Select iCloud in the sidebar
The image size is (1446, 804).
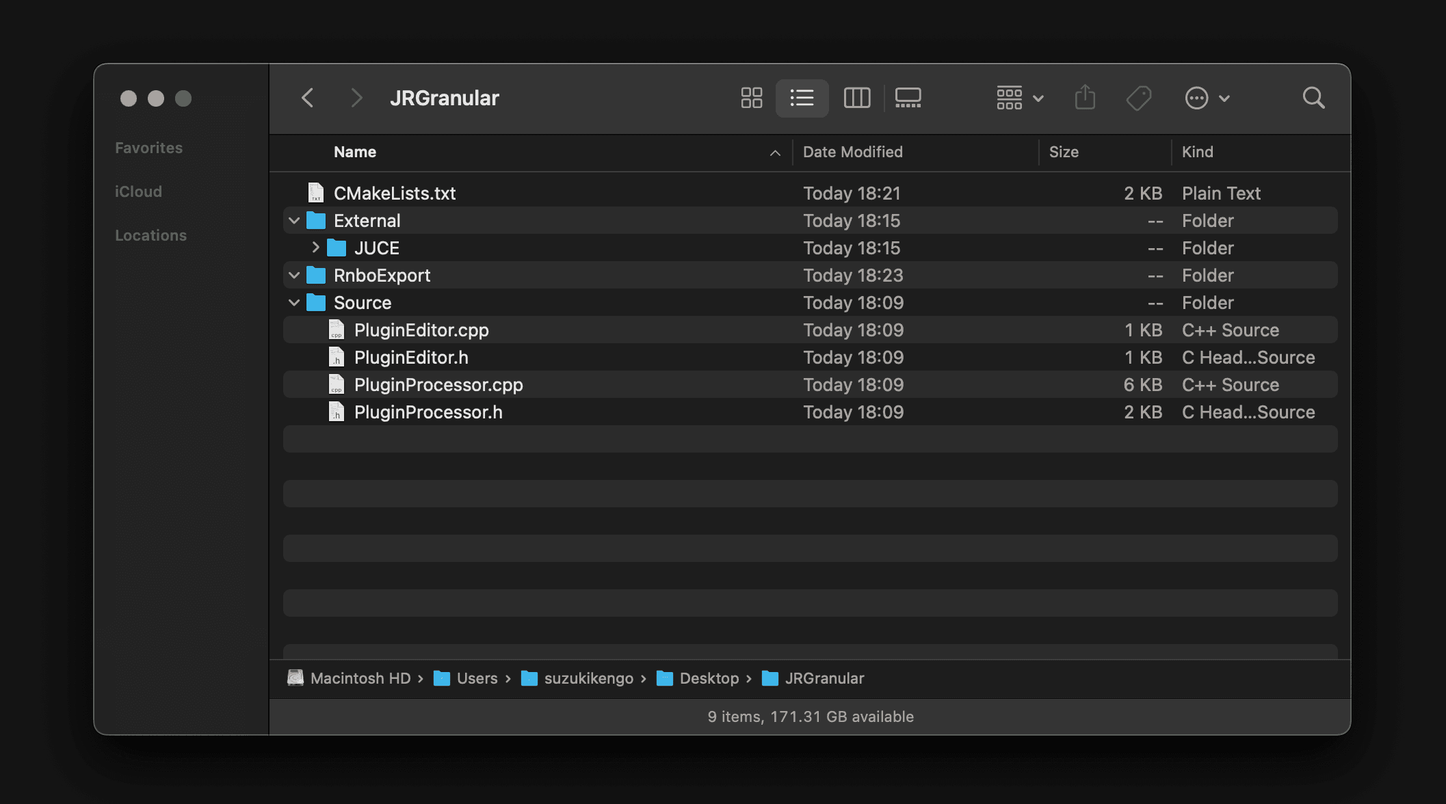coord(139,191)
